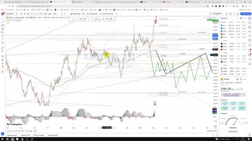The width and height of the screenshot is (252, 141).
Task: Select the ruler measure tool
Action: tap(2, 48)
